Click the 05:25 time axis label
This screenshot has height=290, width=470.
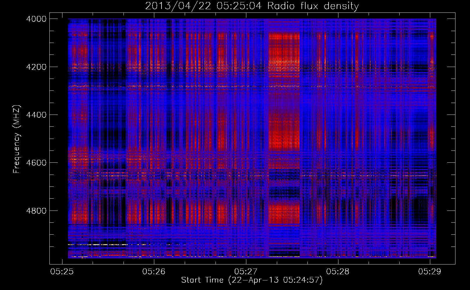(x=62, y=271)
